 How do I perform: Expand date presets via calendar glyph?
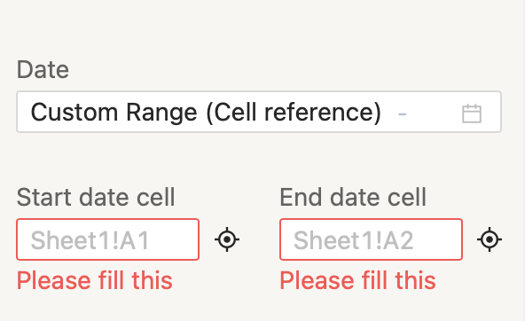(472, 114)
